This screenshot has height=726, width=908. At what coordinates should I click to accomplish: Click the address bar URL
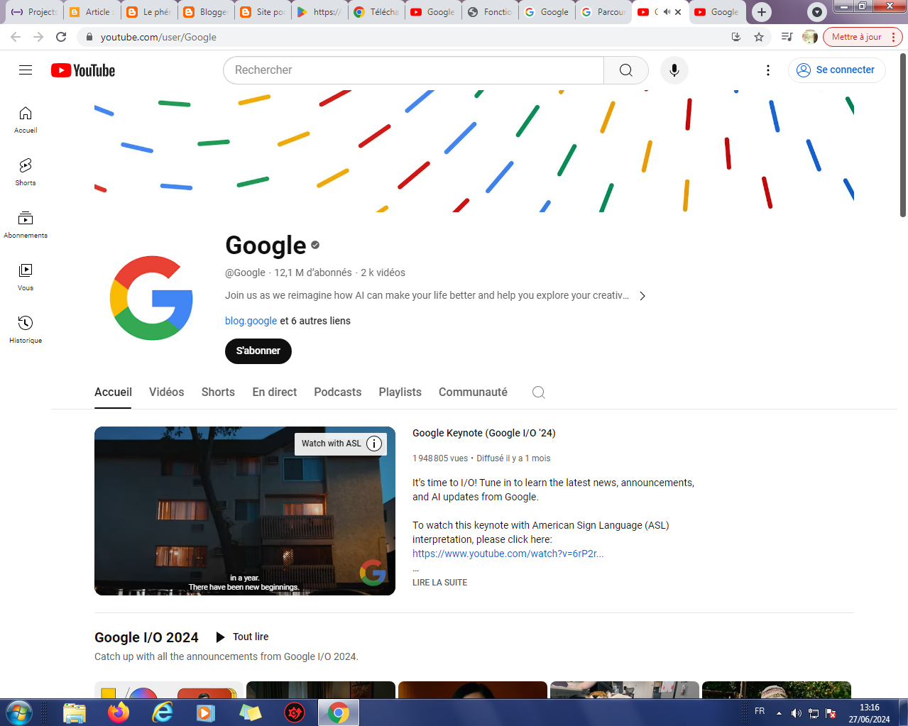pyautogui.click(x=158, y=37)
